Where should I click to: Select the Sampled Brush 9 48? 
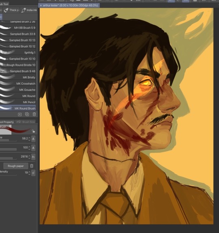(18, 71)
